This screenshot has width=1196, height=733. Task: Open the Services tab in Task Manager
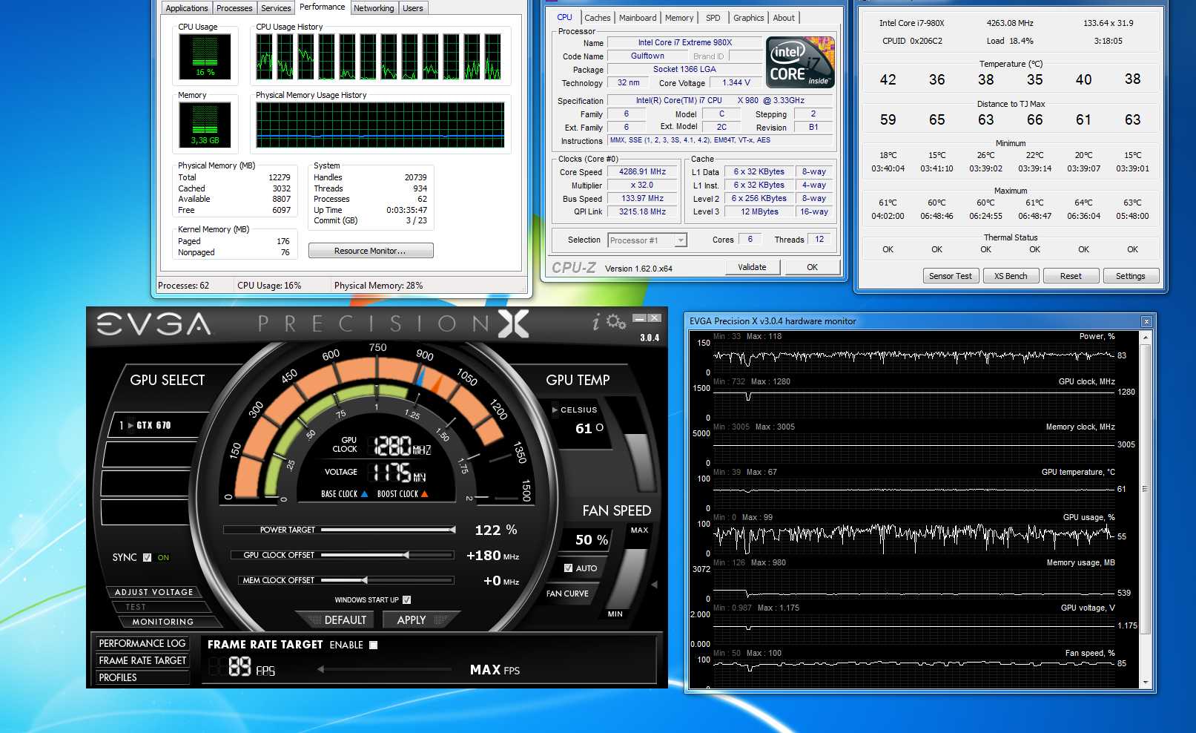(276, 8)
